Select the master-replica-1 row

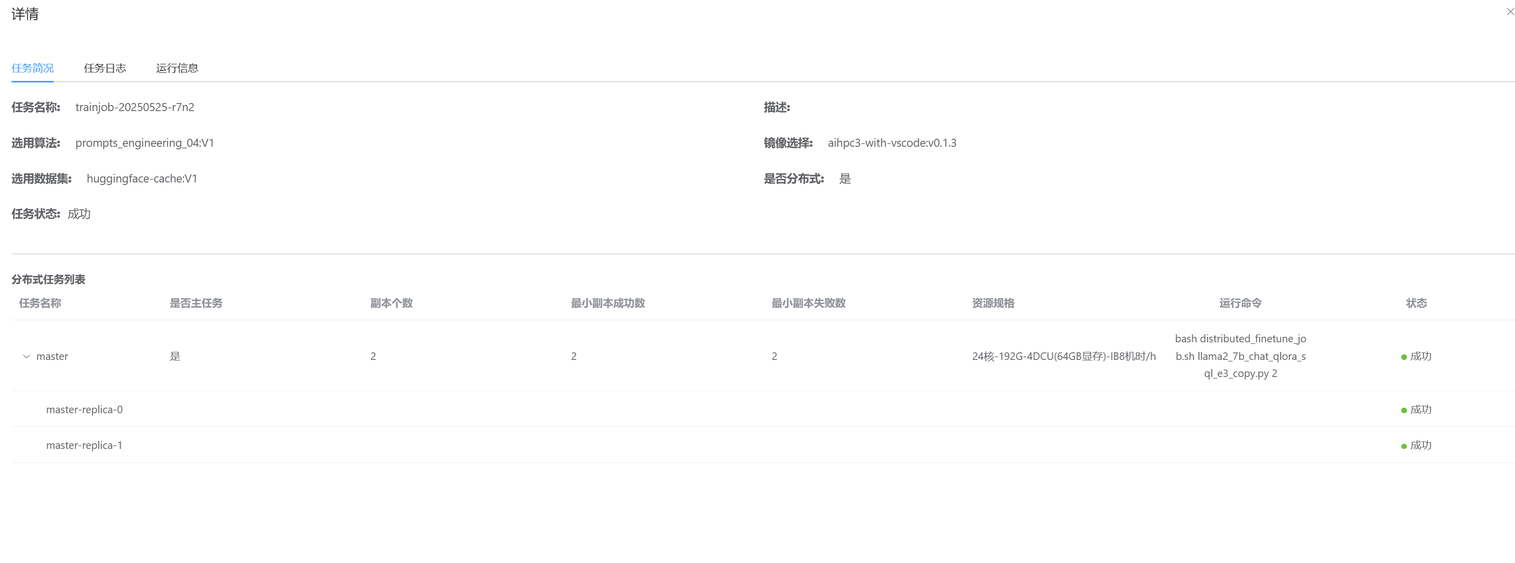84,445
